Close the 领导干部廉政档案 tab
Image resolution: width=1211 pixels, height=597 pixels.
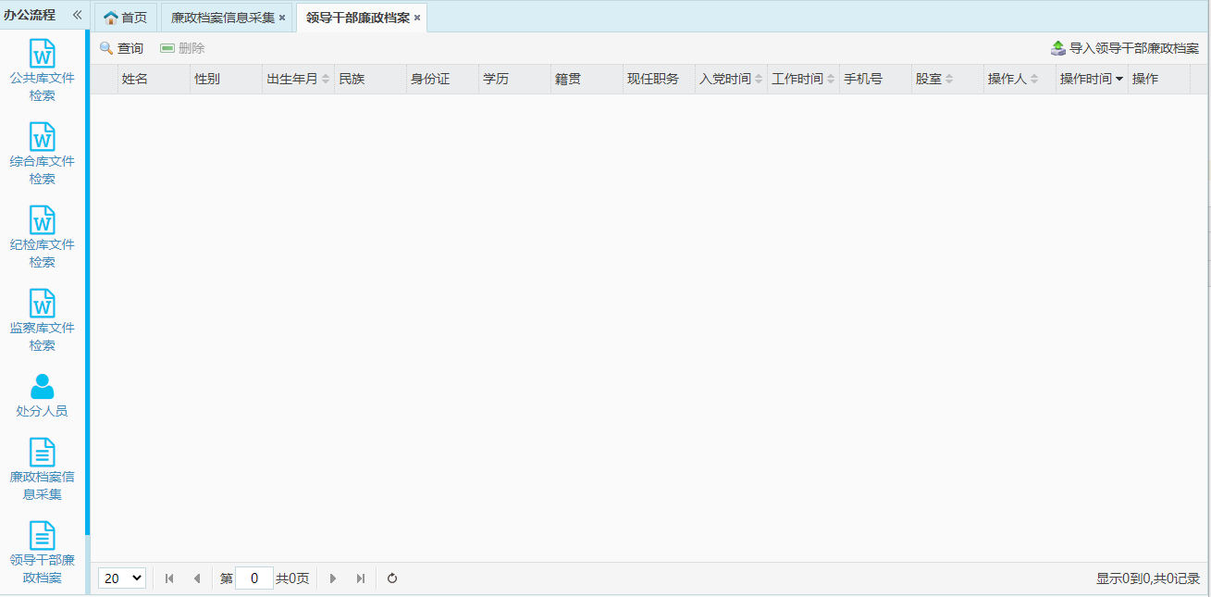[417, 18]
